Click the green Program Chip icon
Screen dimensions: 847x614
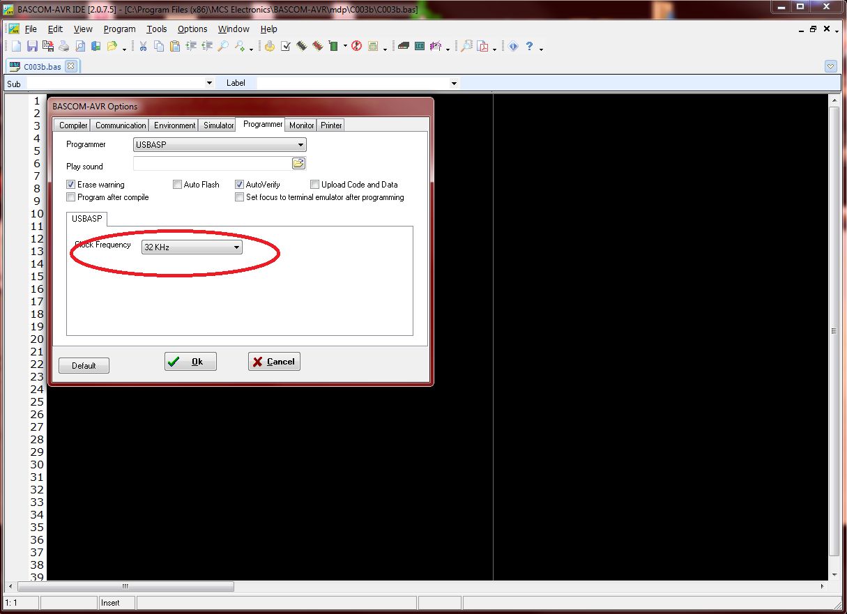(x=333, y=46)
